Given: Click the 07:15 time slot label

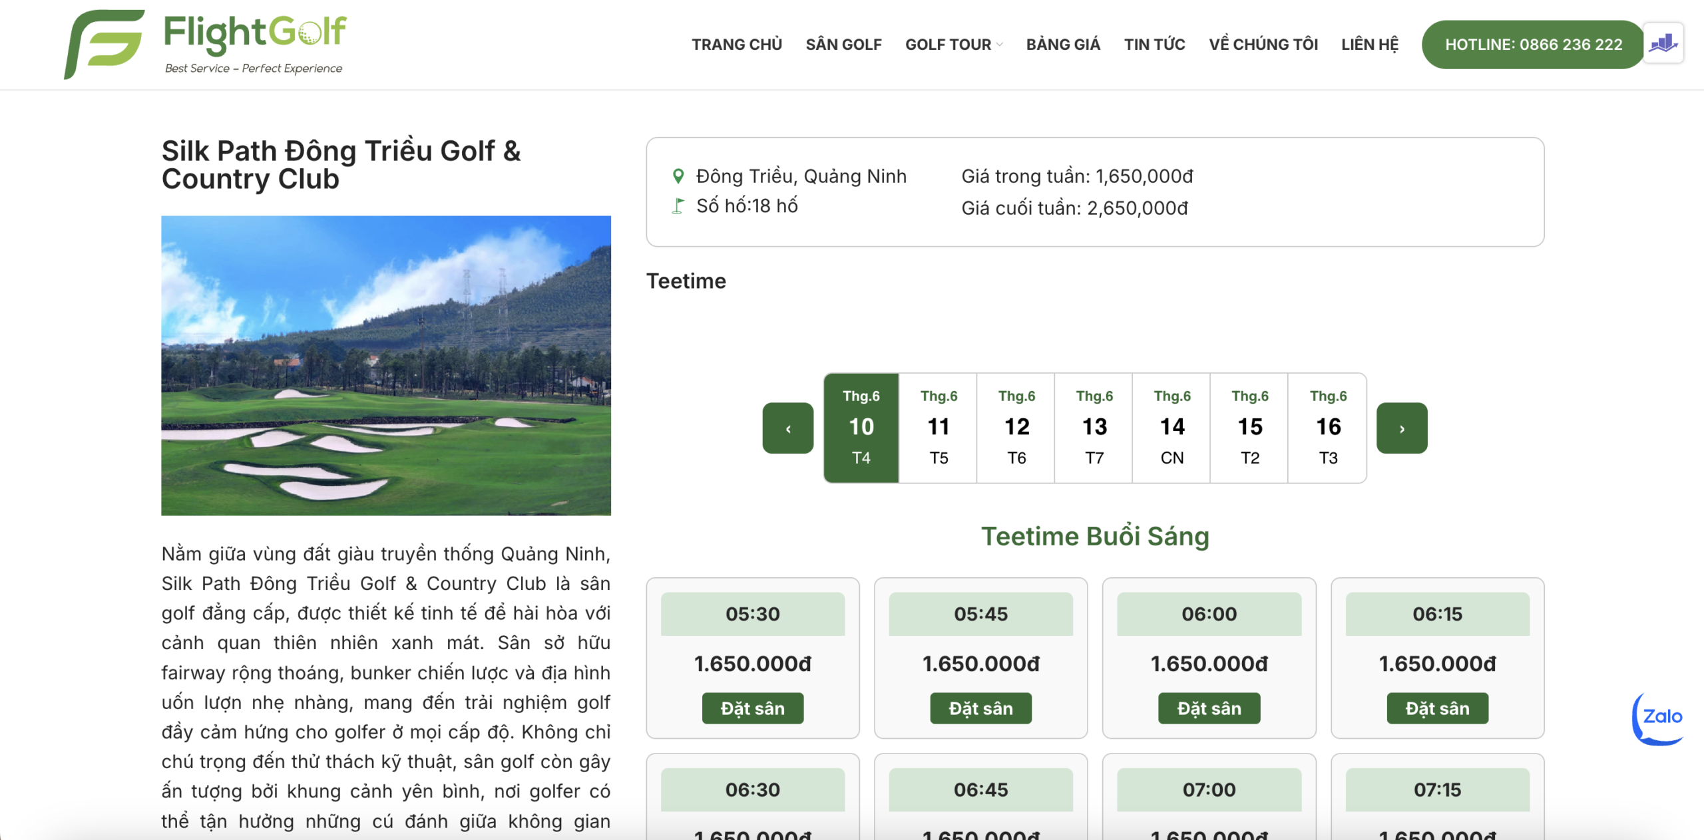Looking at the screenshot, I should click(1438, 789).
